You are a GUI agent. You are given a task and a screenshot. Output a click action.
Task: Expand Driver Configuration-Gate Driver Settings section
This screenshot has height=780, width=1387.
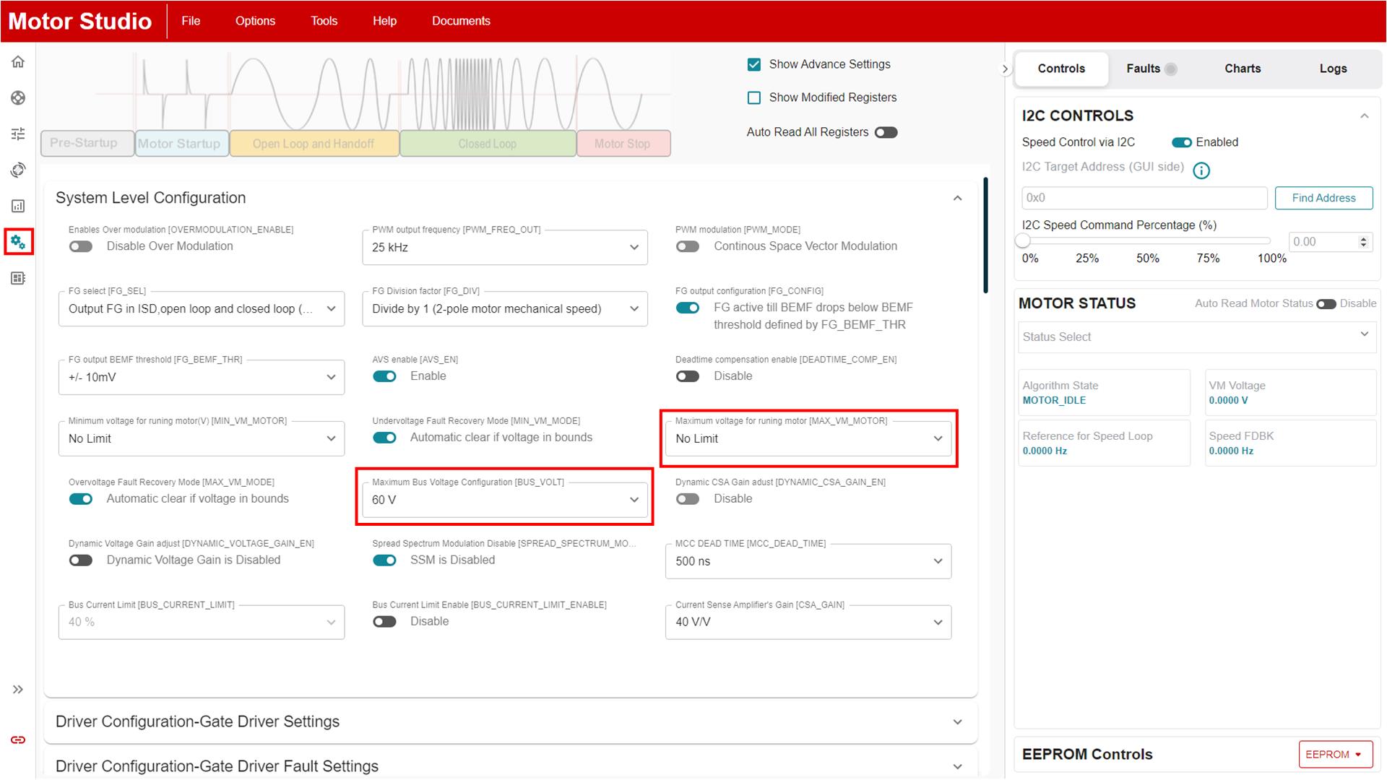point(510,721)
